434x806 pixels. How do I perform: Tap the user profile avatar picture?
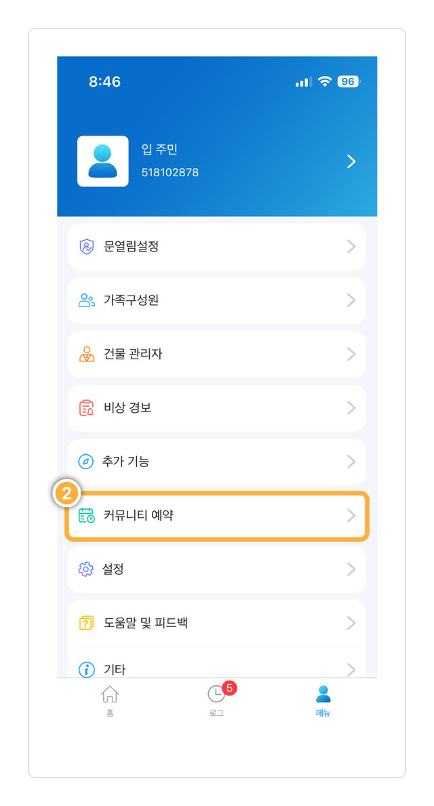point(103,161)
